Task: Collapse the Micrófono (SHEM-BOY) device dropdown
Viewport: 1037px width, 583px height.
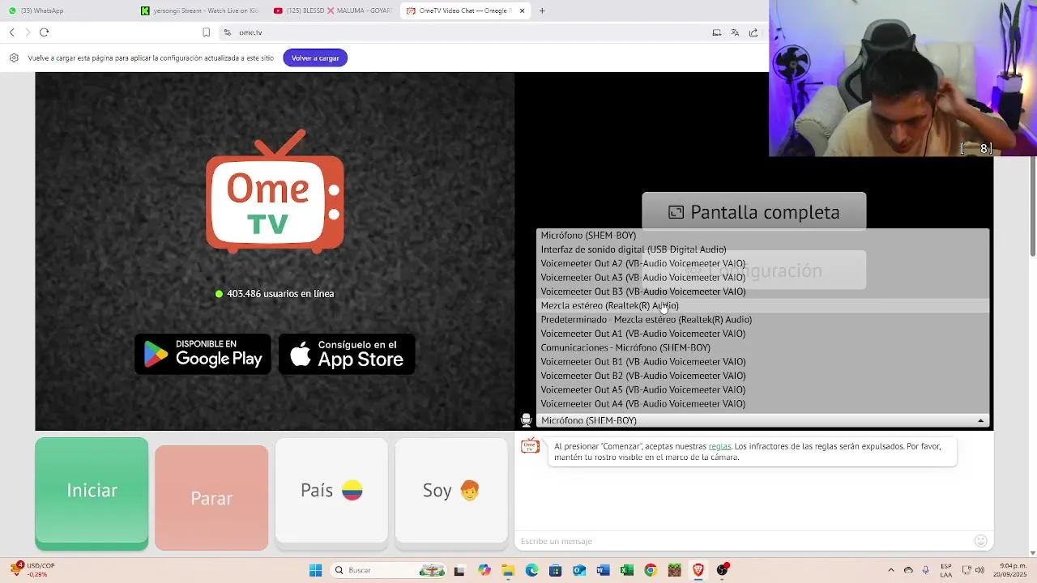Action: pos(763,420)
